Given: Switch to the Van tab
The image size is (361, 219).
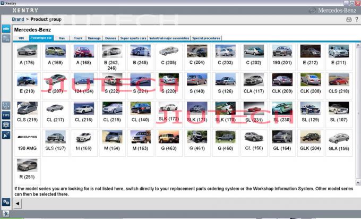Looking at the screenshot, I should point(62,38).
